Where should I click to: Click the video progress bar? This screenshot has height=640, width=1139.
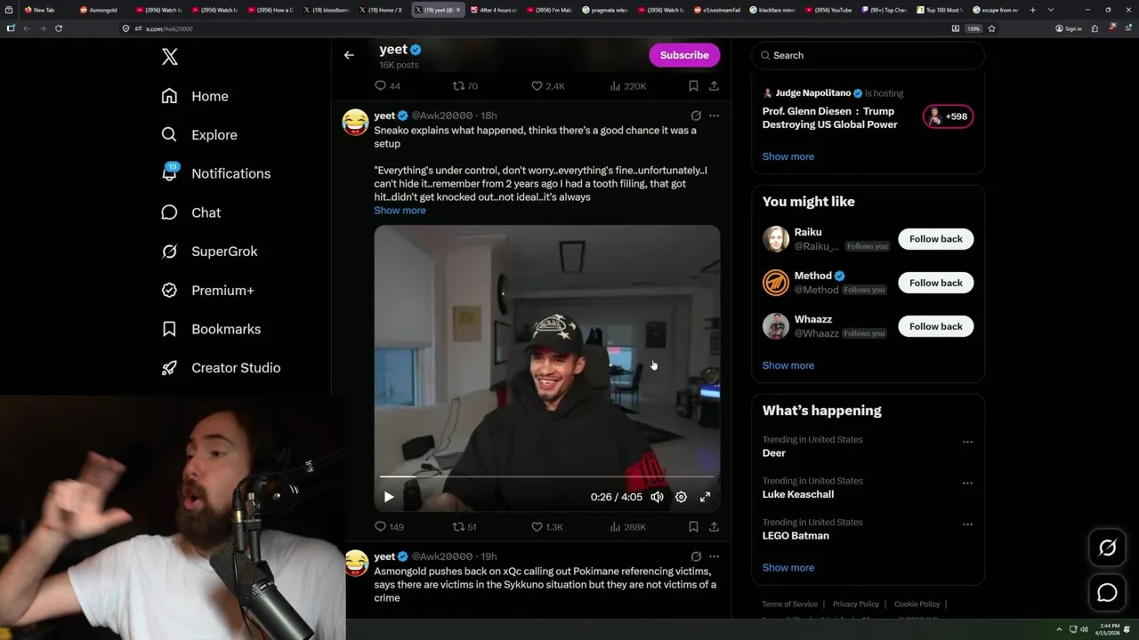tap(547, 477)
